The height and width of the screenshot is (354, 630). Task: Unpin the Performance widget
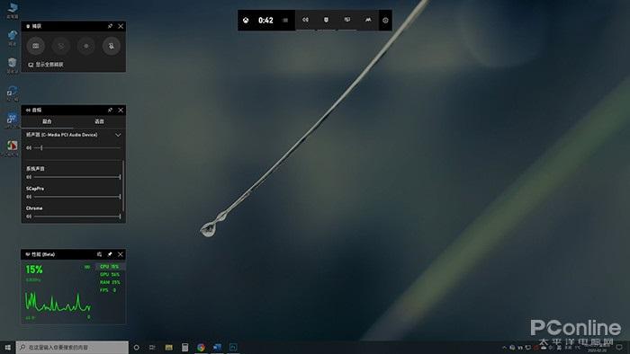(110, 254)
